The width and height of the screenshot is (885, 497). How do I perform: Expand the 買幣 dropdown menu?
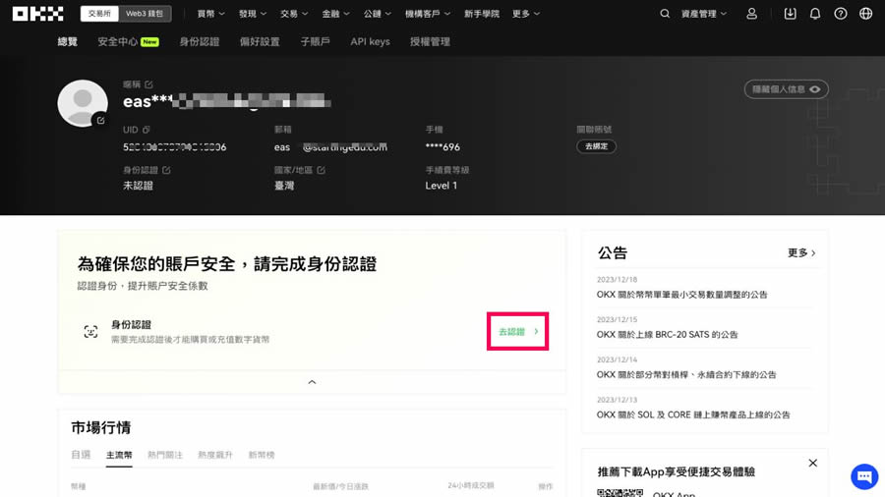210,14
